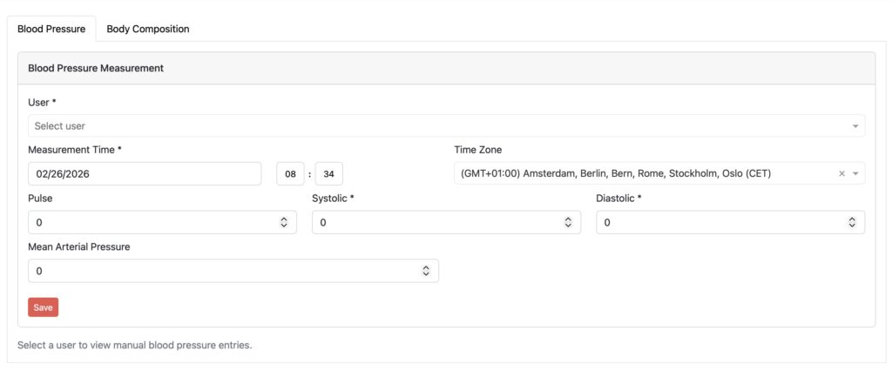The height and width of the screenshot is (371, 892).
Task: Select the Blood Pressure tab
Action: (x=51, y=29)
